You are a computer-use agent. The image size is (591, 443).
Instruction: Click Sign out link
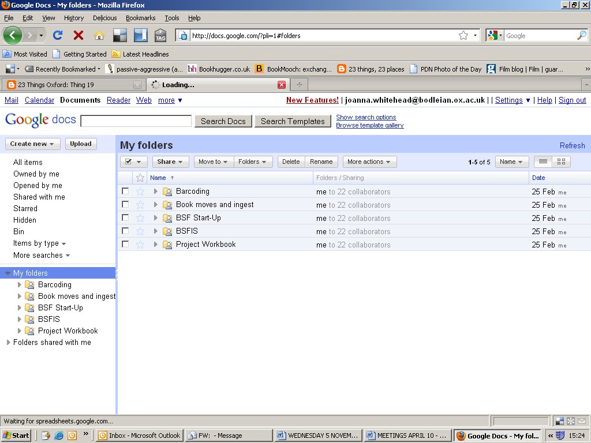pyautogui.click(x=572, y=100)
